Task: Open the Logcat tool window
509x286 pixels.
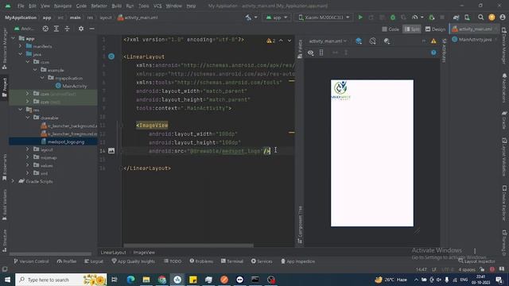Action: point(94,261)
